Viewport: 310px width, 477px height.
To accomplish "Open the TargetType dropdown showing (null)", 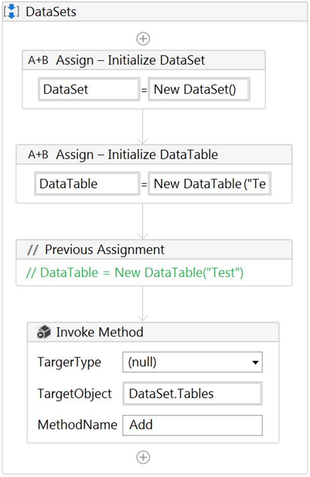I will (x=256, y=362).
